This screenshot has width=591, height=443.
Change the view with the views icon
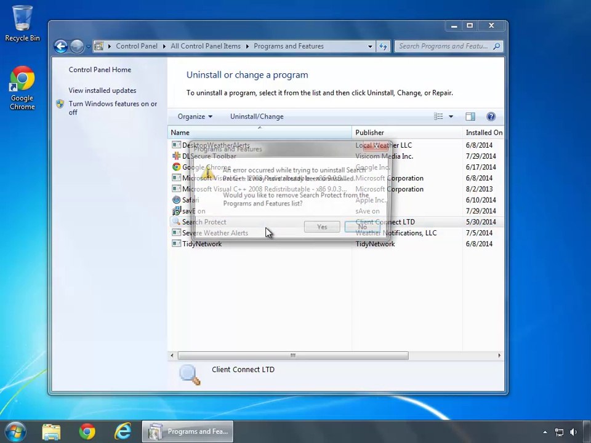tap(438, 116)
